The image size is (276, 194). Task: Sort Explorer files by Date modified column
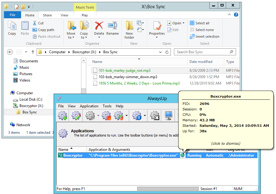pyautogui.click(x=206, y=62)
